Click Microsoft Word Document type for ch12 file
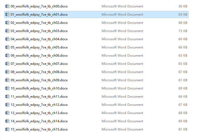Screen dimensions: 201x140 (x=122, y=105)
